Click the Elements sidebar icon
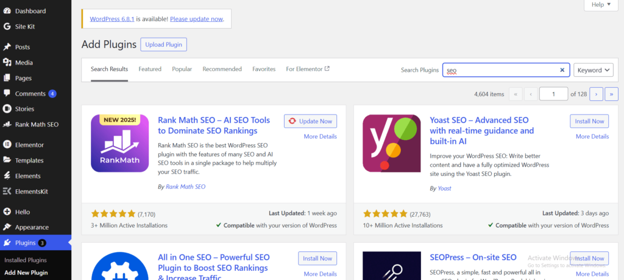The image size is (624, 280). (7, 176)
